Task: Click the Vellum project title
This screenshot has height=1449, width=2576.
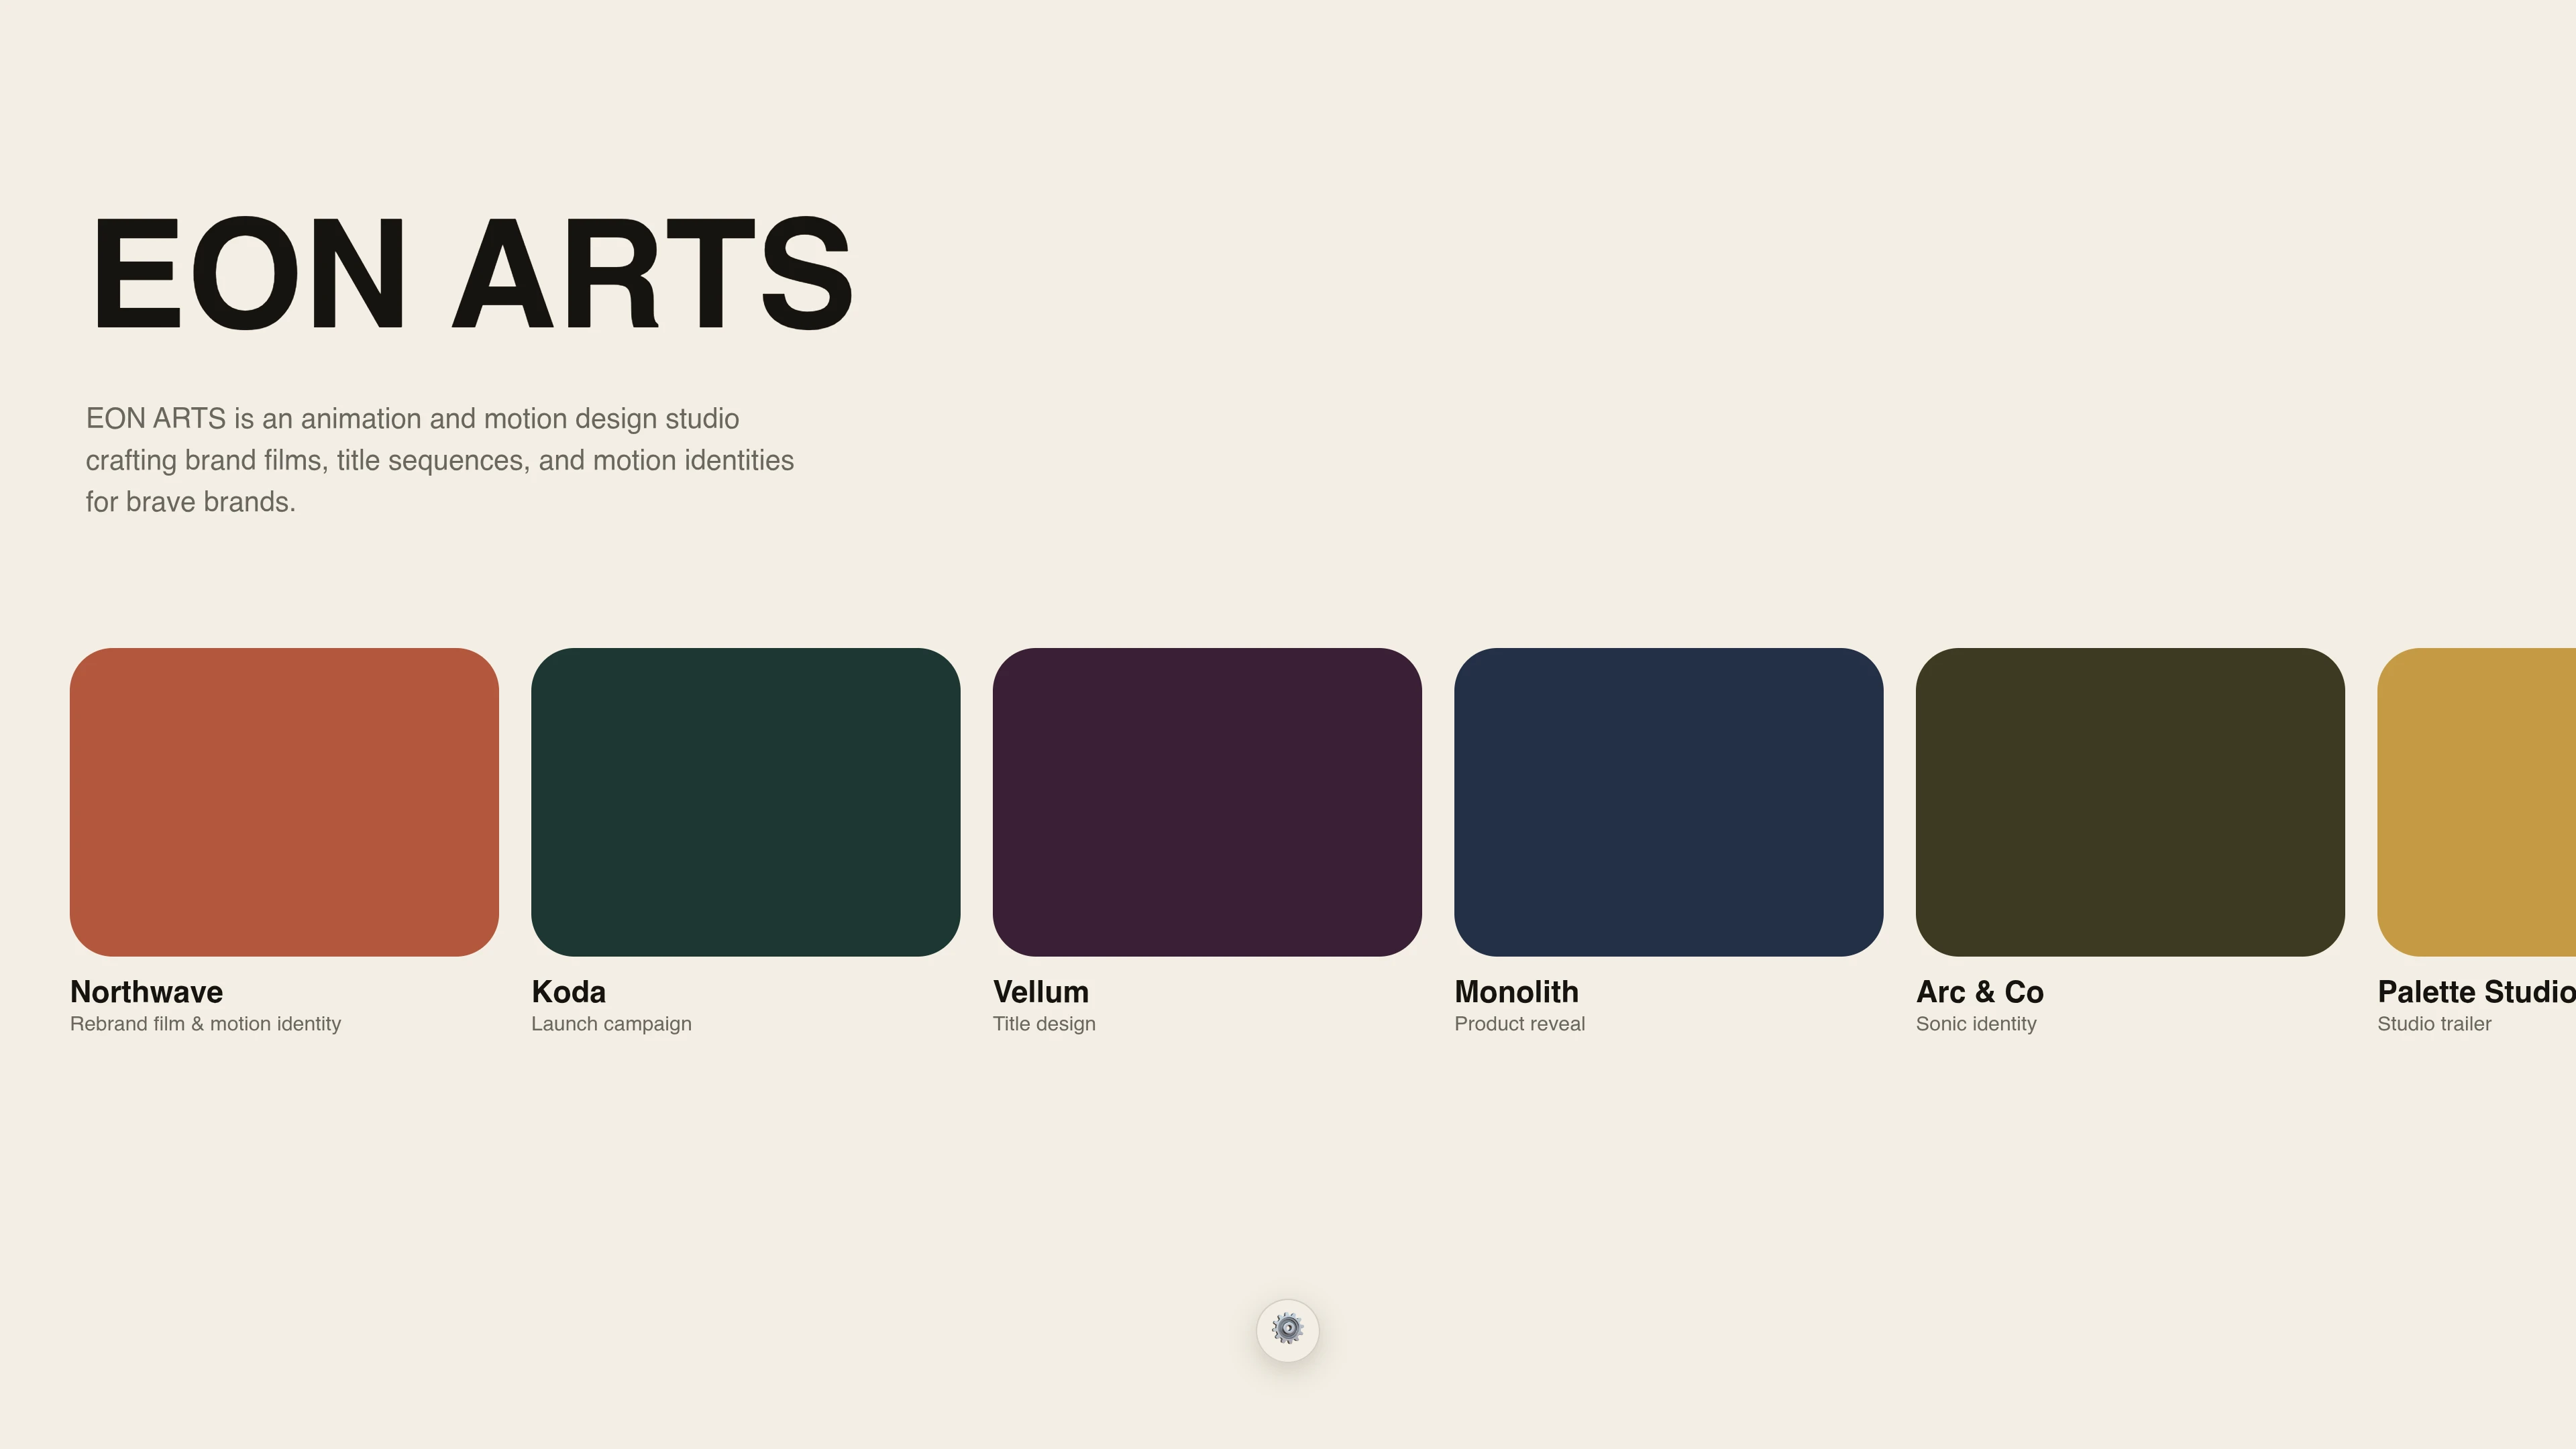Action: pos(1041,992)
